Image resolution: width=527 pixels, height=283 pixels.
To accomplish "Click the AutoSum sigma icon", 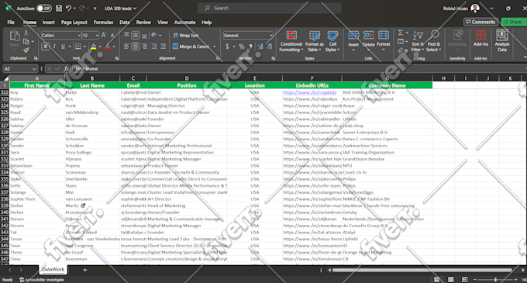I will coord(401,33).
